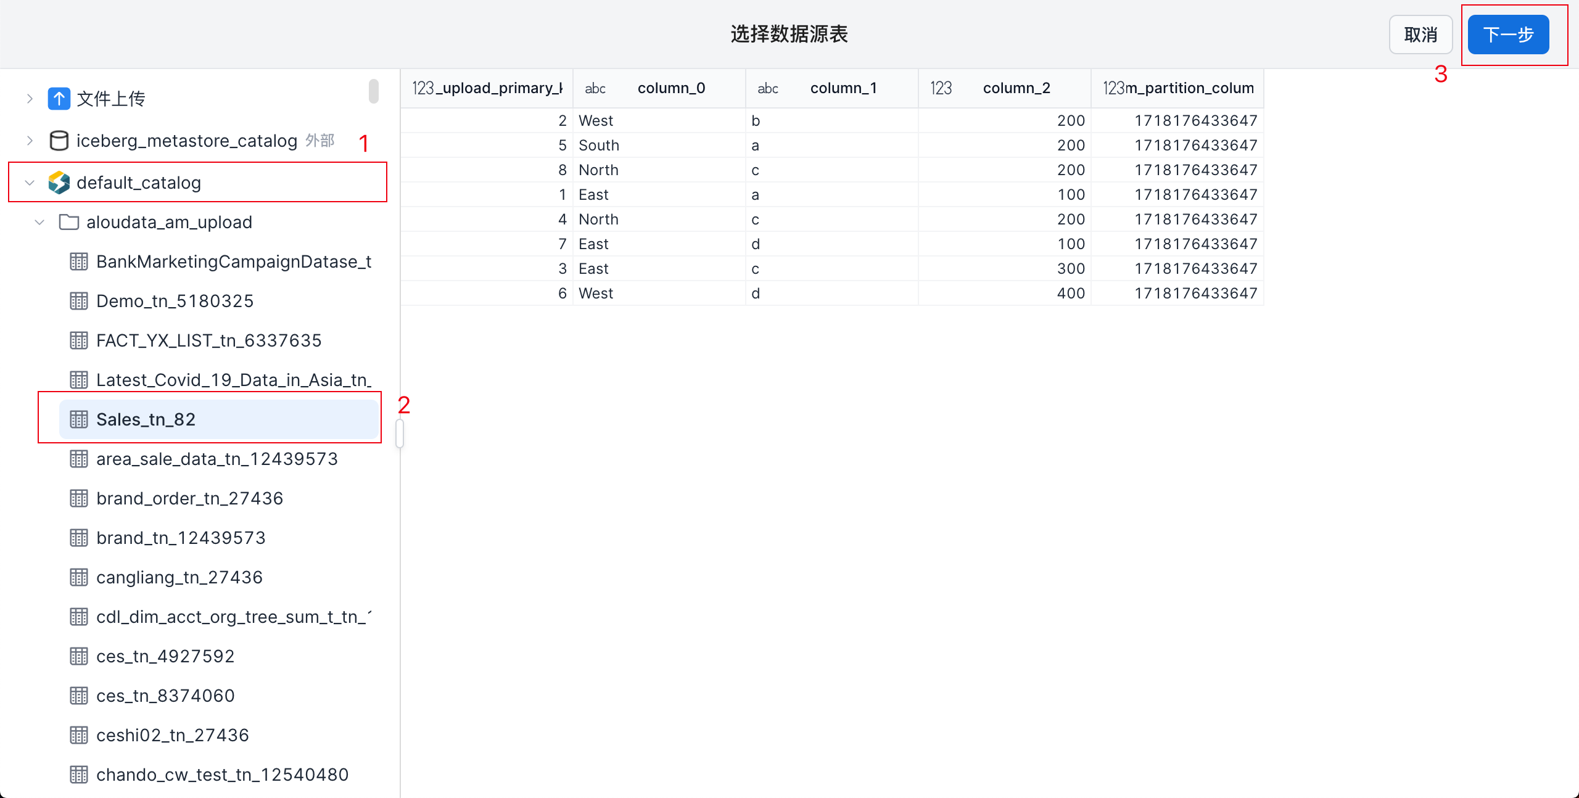Viewport: 1579px width, 798px height.
Task: Click the table icon beside brand_order_tn_27436
Action: click(79, 498)
